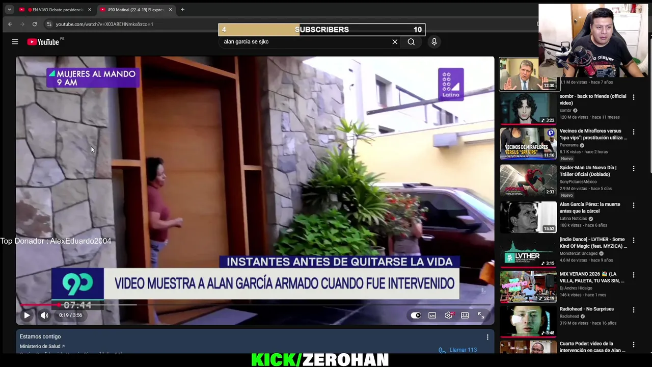The image size is (652, 367).
Task: Switch to theater mode in the player
Action: 465,316
